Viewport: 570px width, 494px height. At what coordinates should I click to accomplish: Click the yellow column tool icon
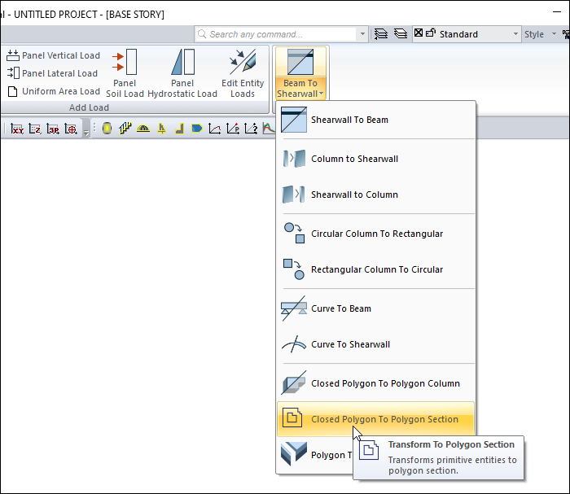(x=107, y=129)
